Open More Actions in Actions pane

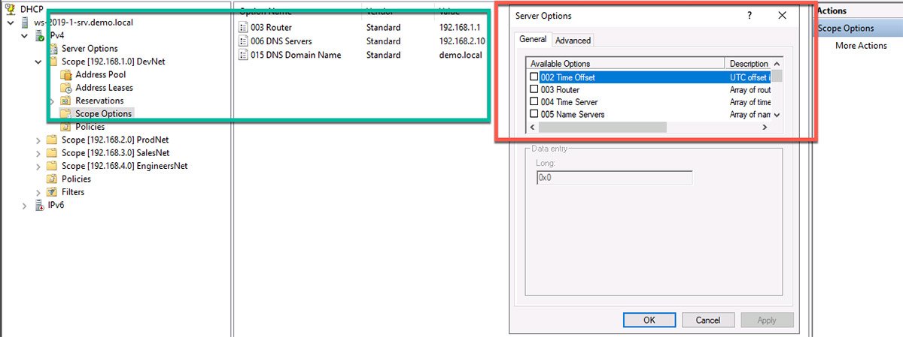[861, 46]
